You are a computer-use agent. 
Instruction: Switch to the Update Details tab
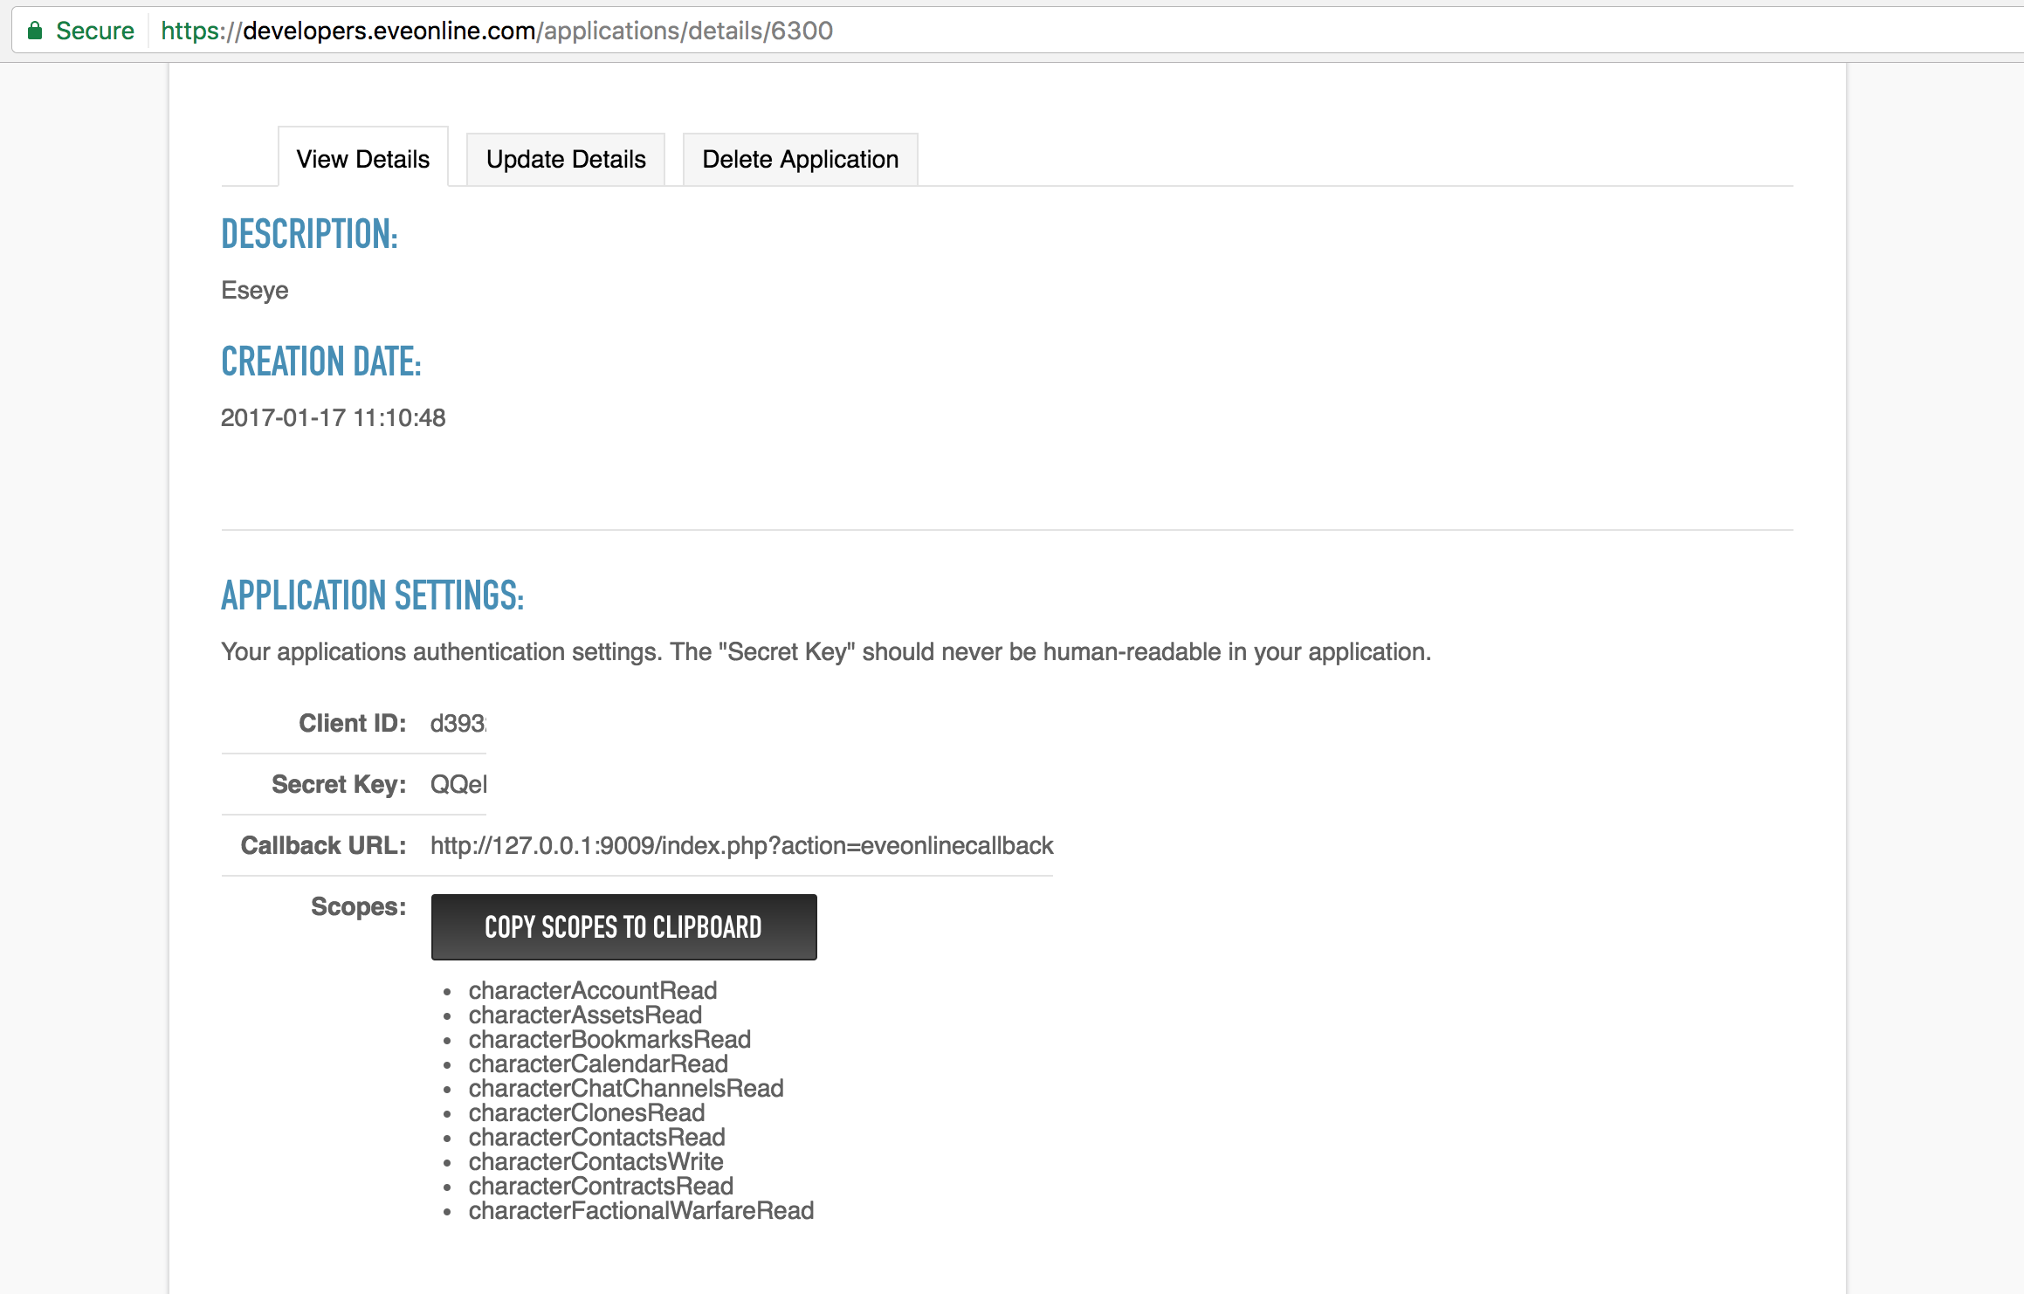click(566, 159)
